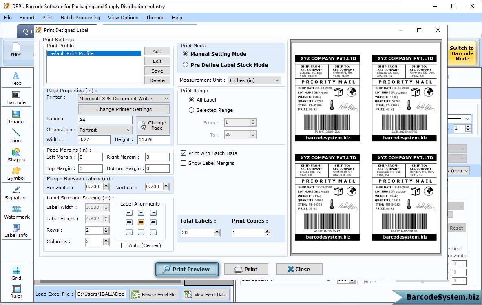The width and height of the screenshot is (482, 305).
Task: Increase Horizontal margin between labels
Action: click(x=106, y=185)
